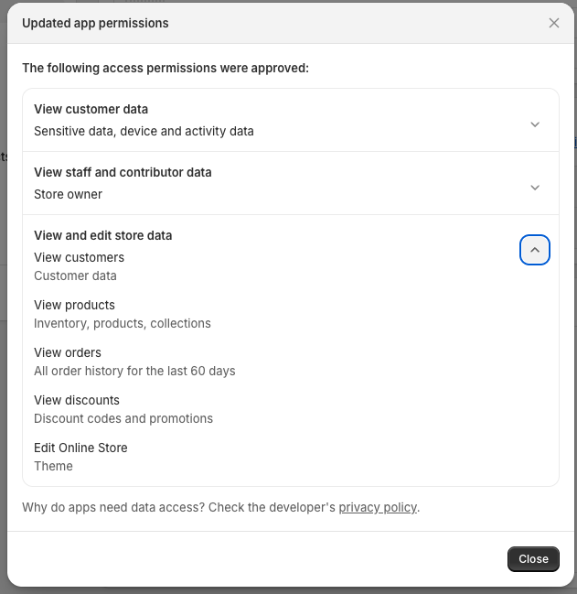Click Sensitive data, device and activity data text

pyautogui.click(x=144, y=131)
